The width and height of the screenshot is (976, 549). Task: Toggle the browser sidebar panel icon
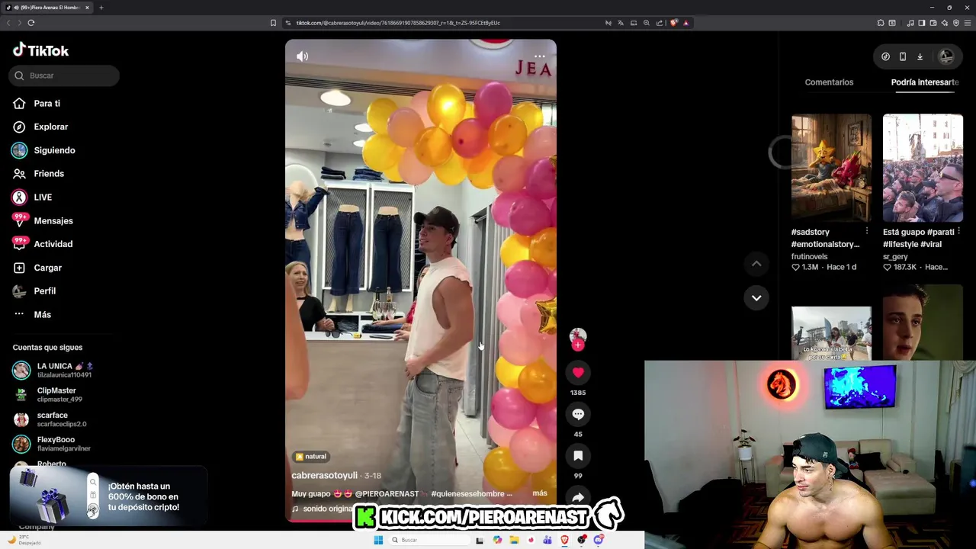coord(921,23)
